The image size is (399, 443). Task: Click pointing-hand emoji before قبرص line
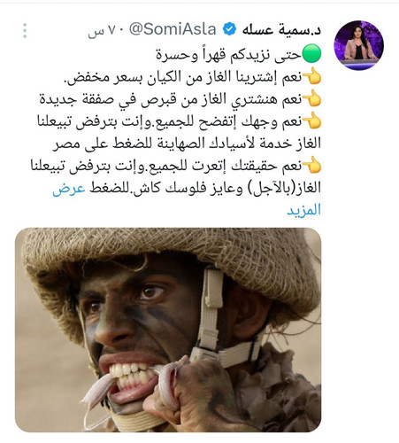tap(311, 98)
